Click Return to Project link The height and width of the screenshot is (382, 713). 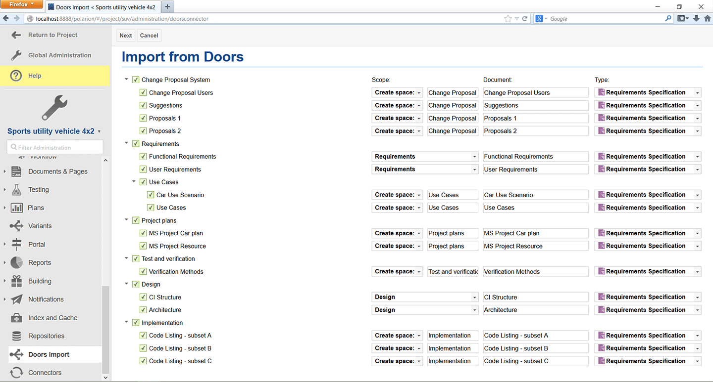click(x=52, y=35)
